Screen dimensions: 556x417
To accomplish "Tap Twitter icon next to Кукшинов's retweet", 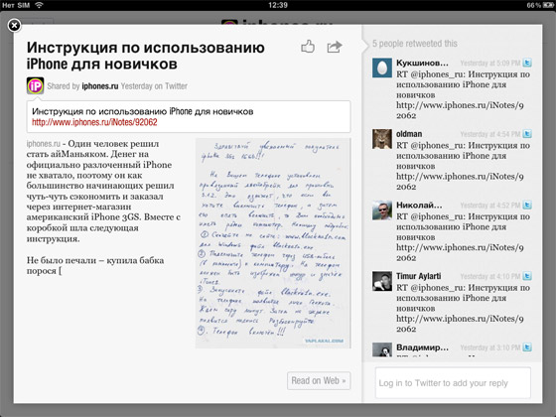I will (x=527, y=63).
